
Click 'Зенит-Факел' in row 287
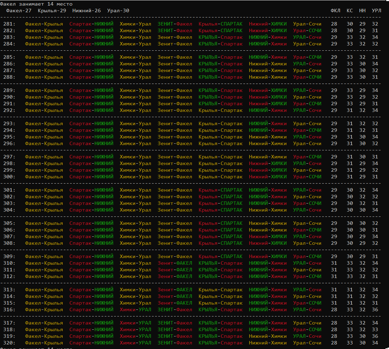[175, 71]
